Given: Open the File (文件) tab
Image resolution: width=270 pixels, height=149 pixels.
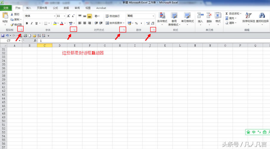Looking at the screenshot, I should tap(6, 8).
